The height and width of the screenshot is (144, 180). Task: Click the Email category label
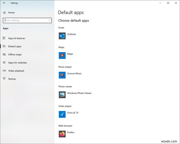(61, 28)
